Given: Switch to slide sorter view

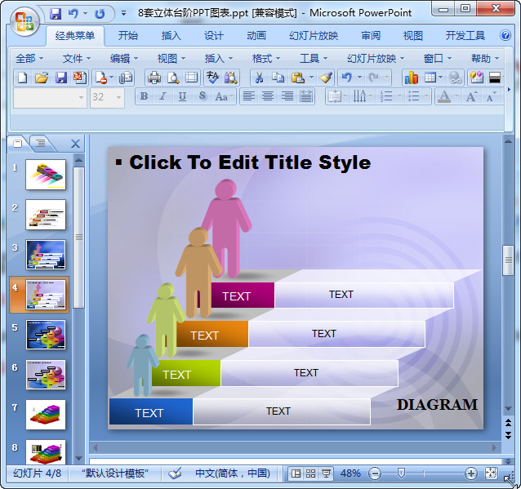Looking at the screenshot, I should click(x=311, y=473).
